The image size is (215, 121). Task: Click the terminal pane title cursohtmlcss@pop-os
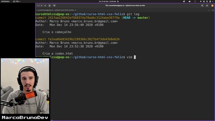pos(55,10)
